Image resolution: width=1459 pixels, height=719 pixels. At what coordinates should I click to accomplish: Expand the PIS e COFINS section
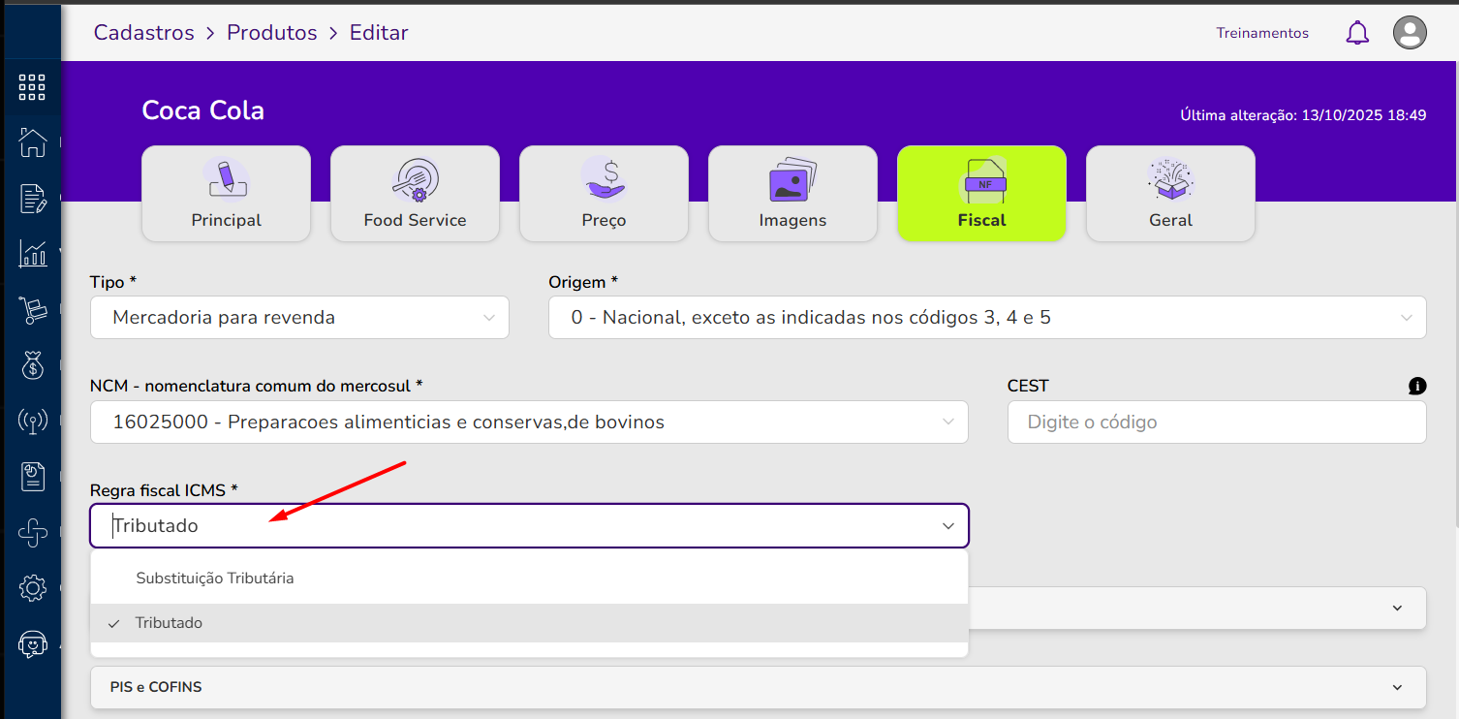758,687
